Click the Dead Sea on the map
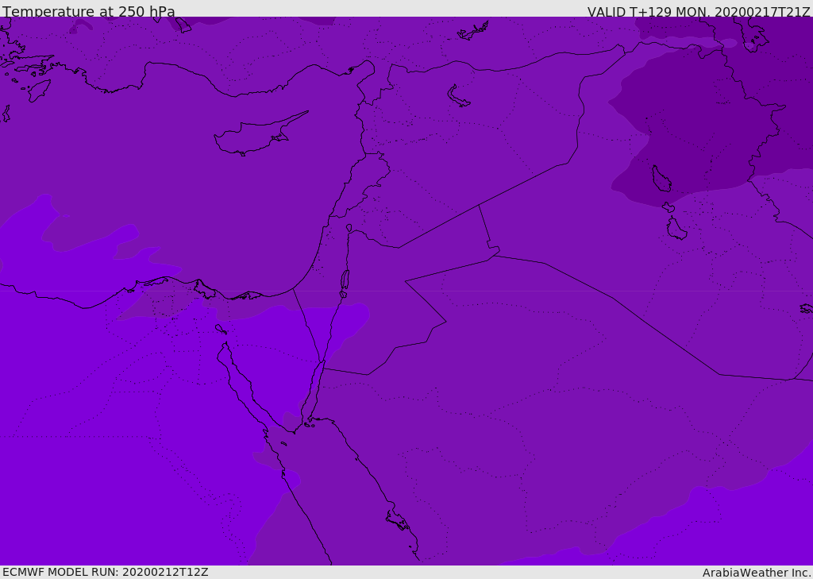The height and width of the screenshot is (579, 813). 345,280
